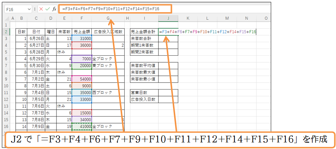
Task: Click the cell containing 20000
Action: click(x=82, y=66)
